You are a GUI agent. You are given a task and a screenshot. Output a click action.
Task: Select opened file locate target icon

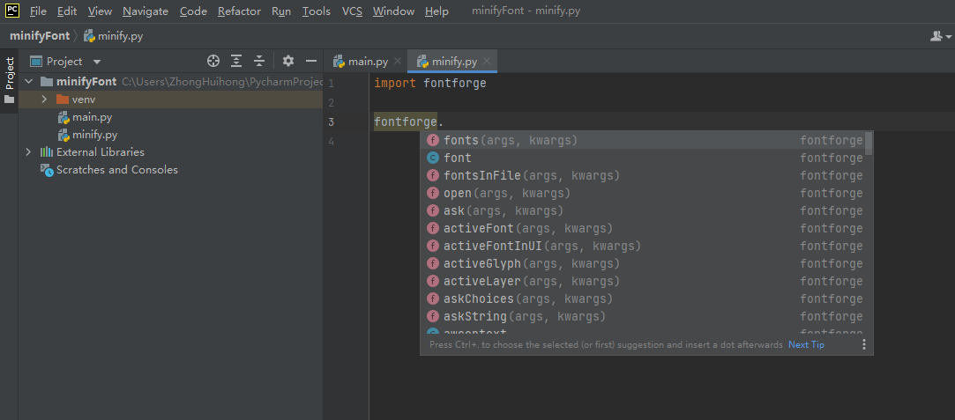coord(213,61)
